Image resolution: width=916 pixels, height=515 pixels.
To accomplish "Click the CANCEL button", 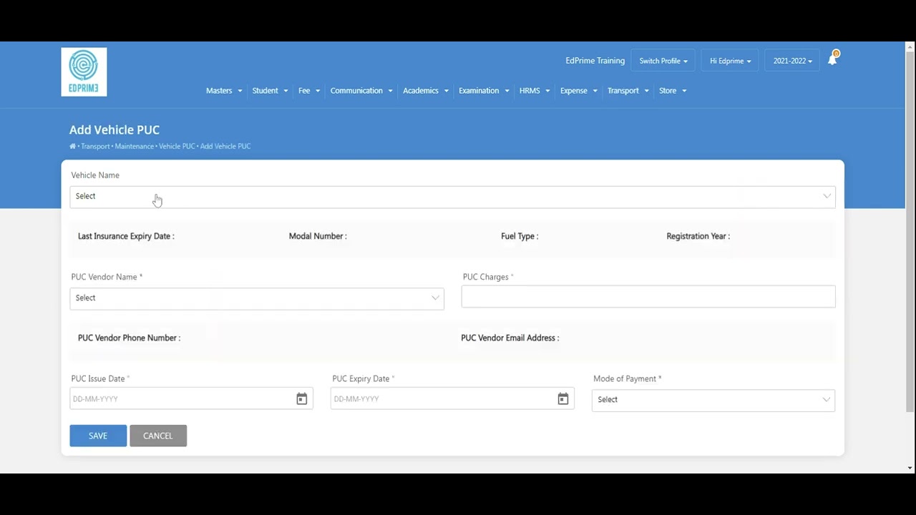I will [x=158, y=436].
